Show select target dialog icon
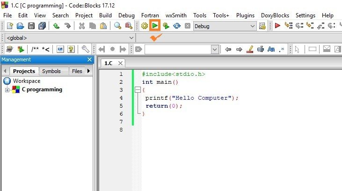 [x=262, y=26]
